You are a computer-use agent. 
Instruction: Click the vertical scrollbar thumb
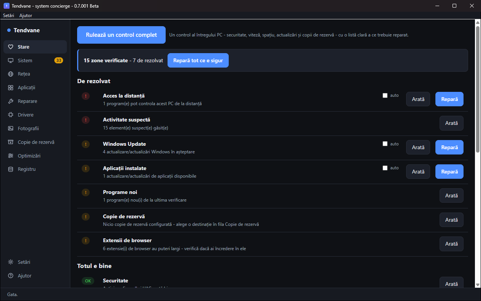(478, 89)
